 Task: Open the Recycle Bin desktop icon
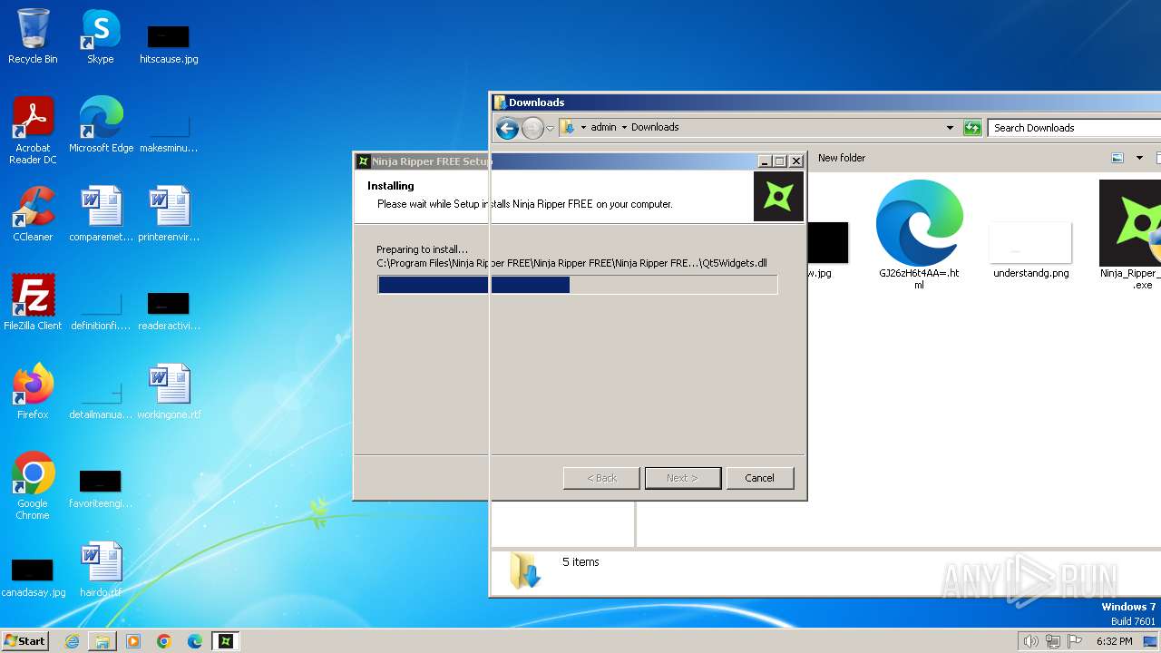point(33,36)
